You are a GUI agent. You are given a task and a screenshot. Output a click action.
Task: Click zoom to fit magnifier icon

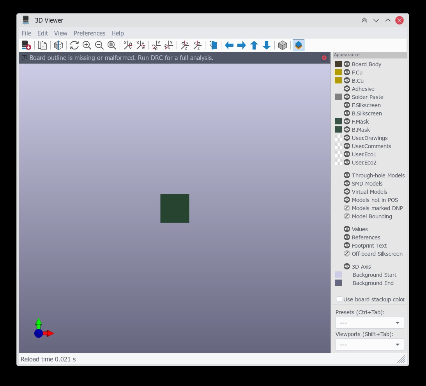(x=111, y=45)
